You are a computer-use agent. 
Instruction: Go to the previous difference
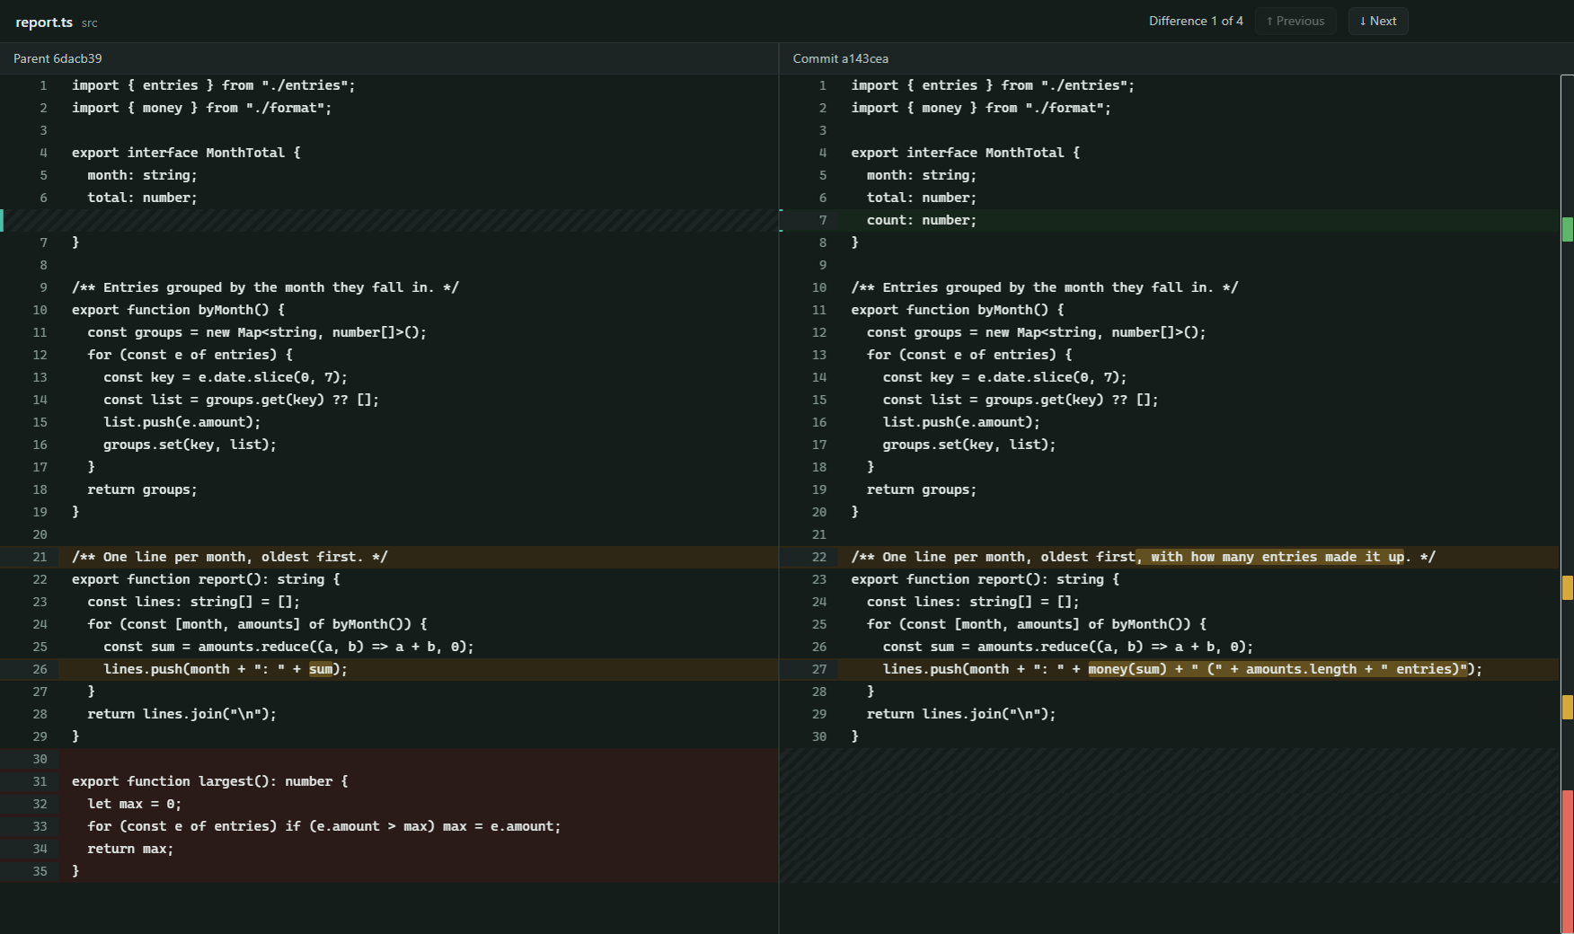pos(1295,21)
